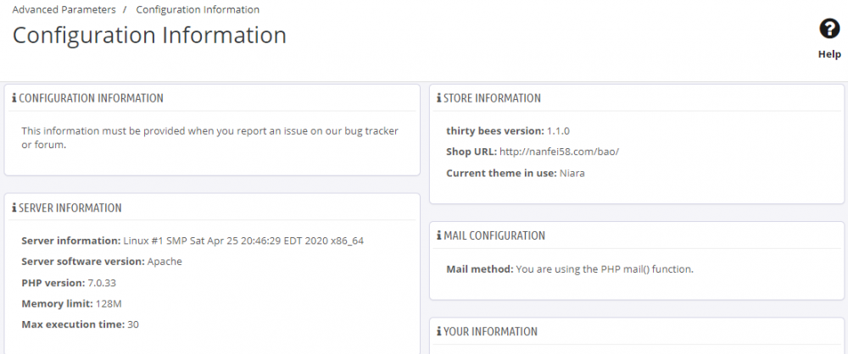Go to Advanced Parameters breadcrumb
The height and width of the screenshot is (354, 848).
[x=64, y=10]
